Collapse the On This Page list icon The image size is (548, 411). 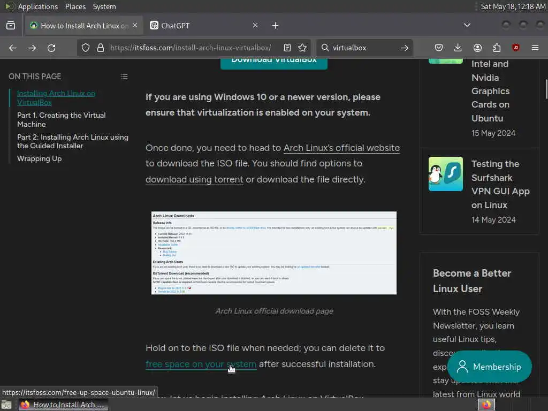tap(124, 77)
